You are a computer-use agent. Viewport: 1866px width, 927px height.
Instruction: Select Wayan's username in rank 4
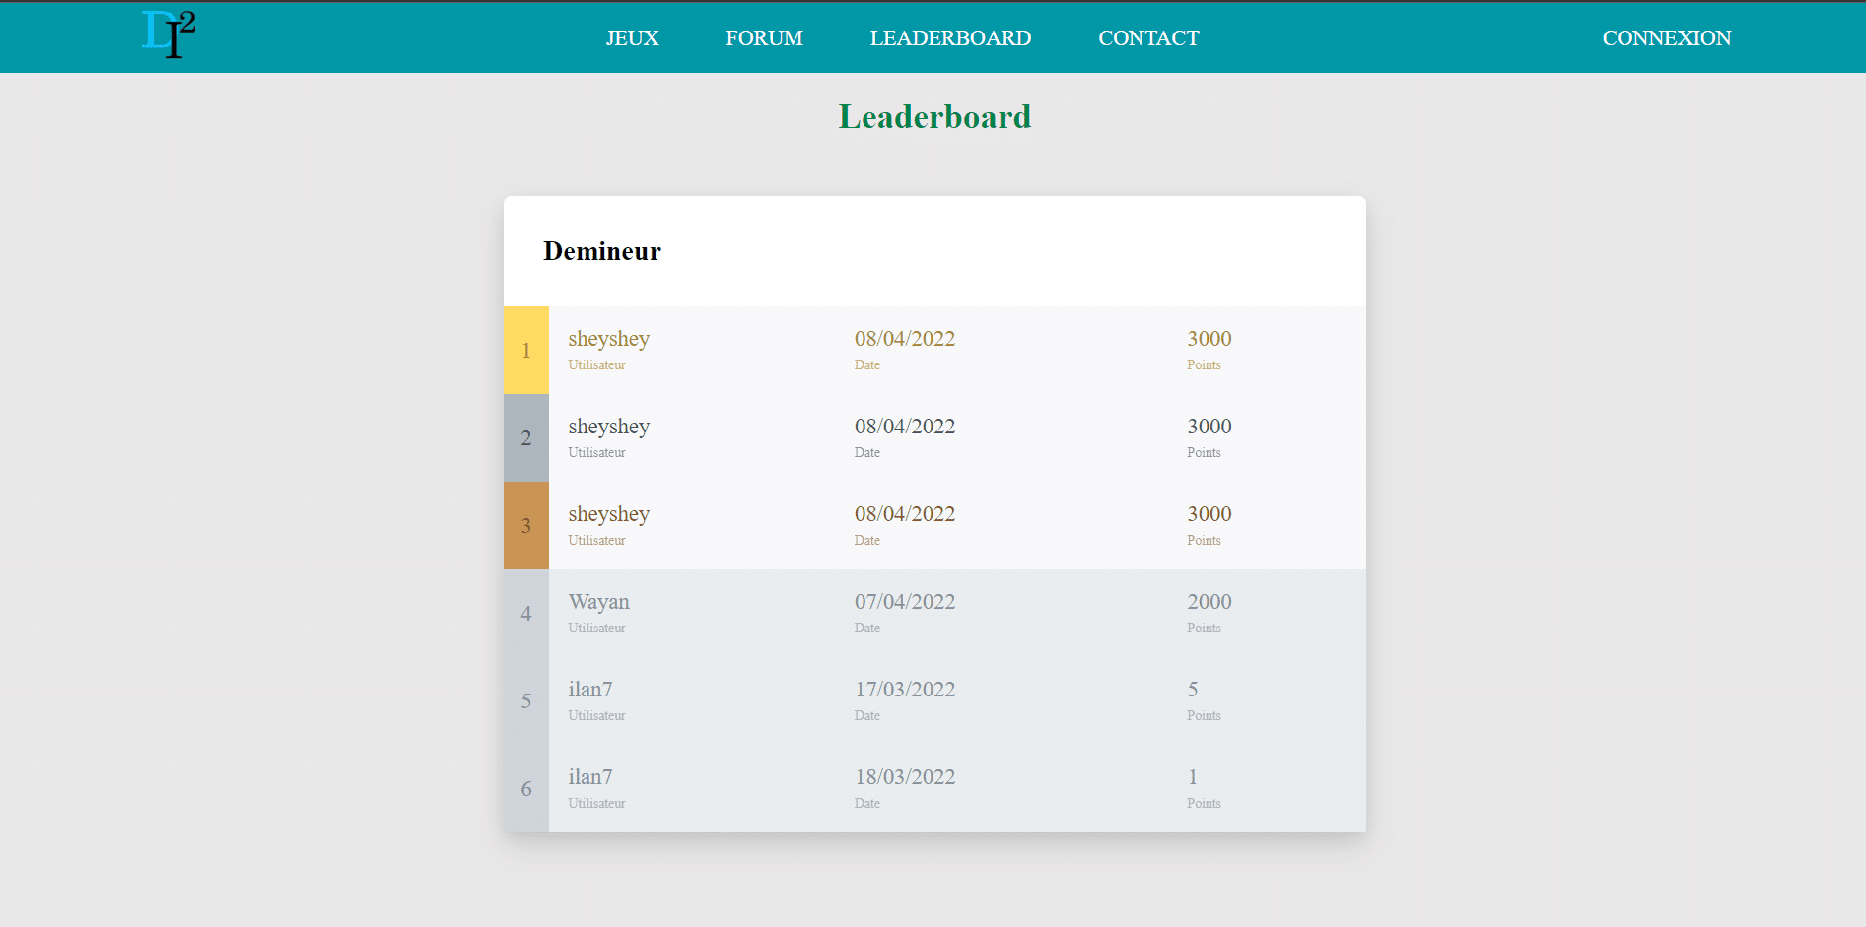[x=598, y=602]
